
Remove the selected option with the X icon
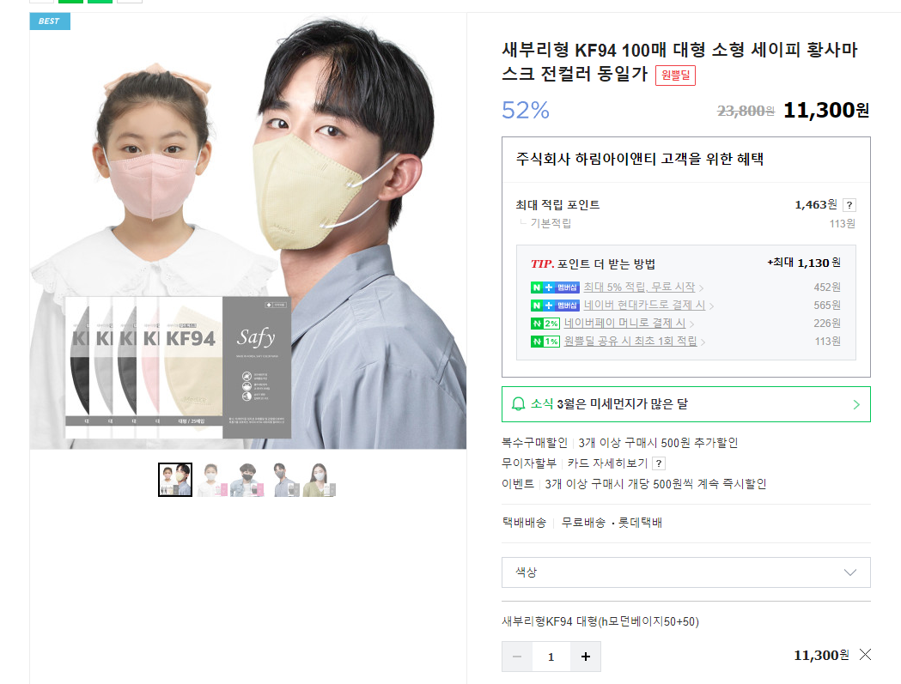[865, 654]
